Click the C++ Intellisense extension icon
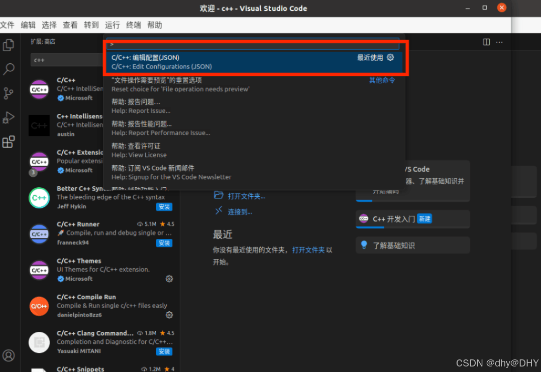Screen dimensions: 541x372 click(x=39, y=125)
